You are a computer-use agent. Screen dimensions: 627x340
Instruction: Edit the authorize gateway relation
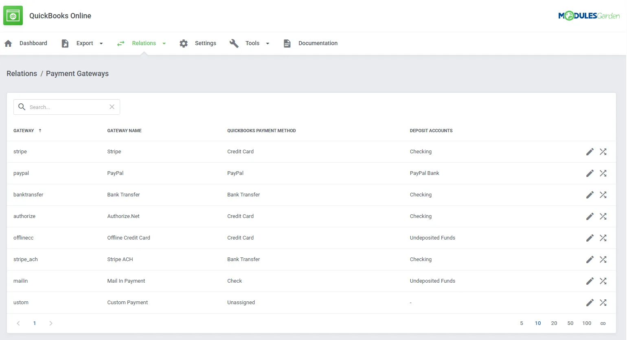[590, 216]
